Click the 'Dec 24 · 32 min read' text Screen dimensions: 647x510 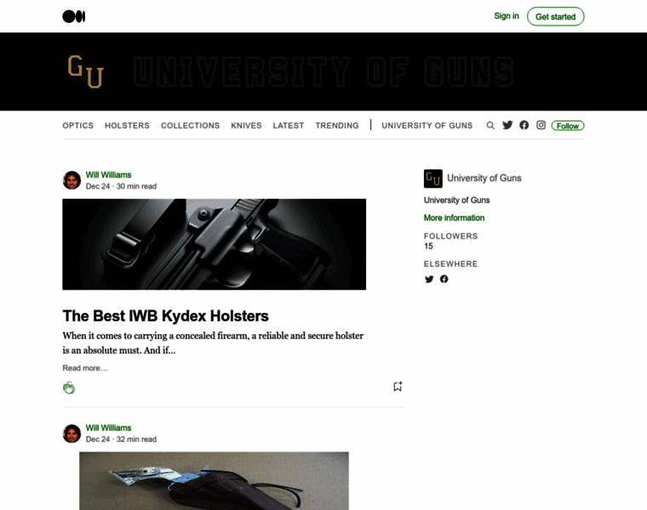point(121,439)
